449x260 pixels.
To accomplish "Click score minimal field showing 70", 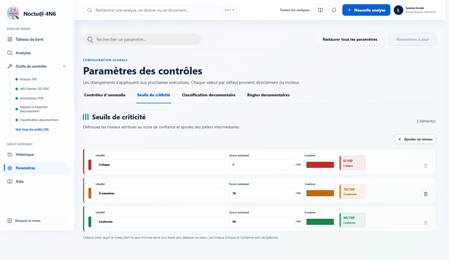I will tap(262, 193).
